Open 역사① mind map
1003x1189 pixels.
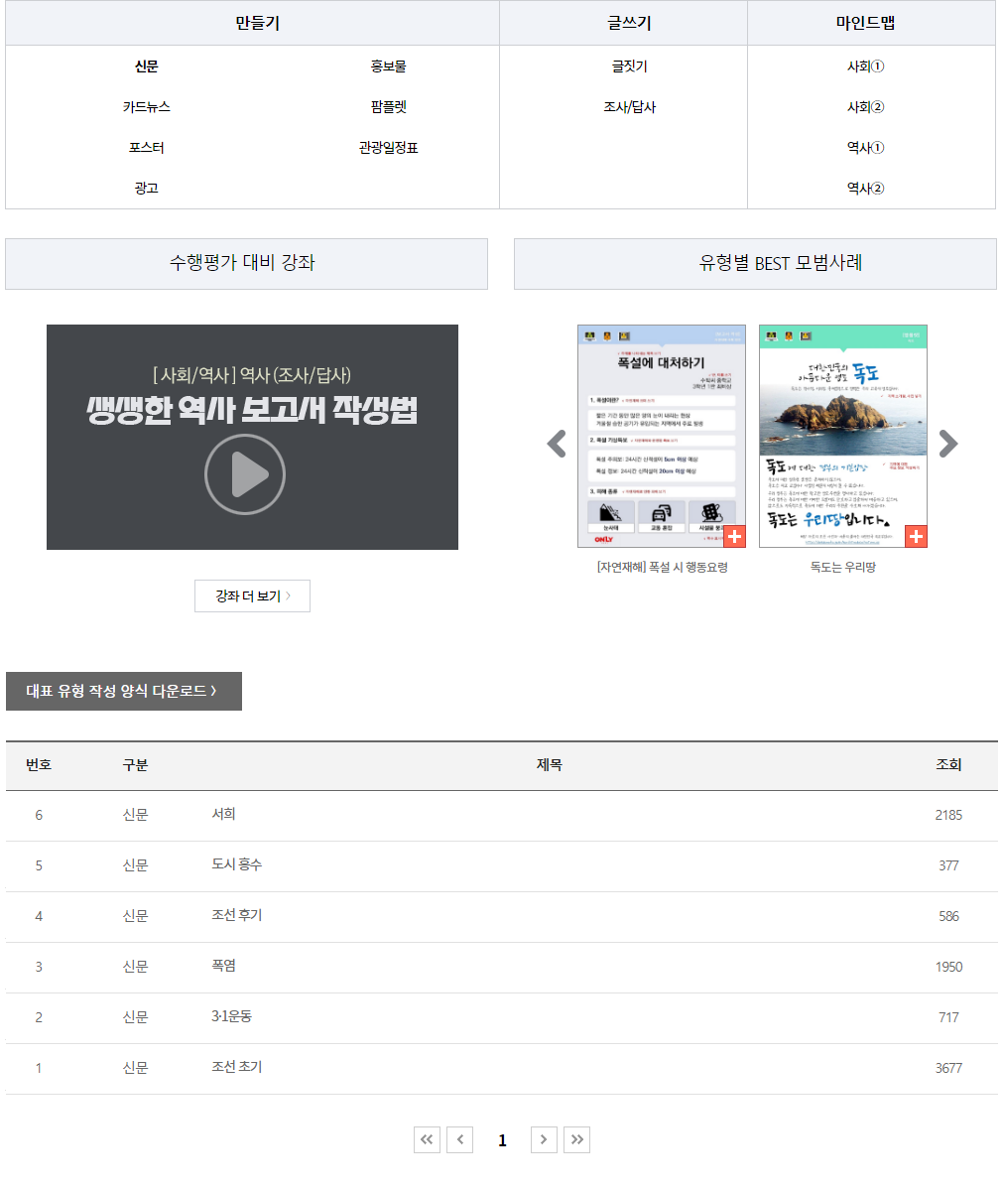866,148
